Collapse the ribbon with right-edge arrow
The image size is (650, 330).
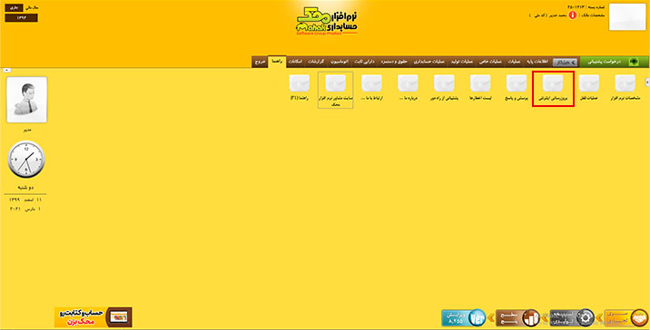click(x=647, y=82)
